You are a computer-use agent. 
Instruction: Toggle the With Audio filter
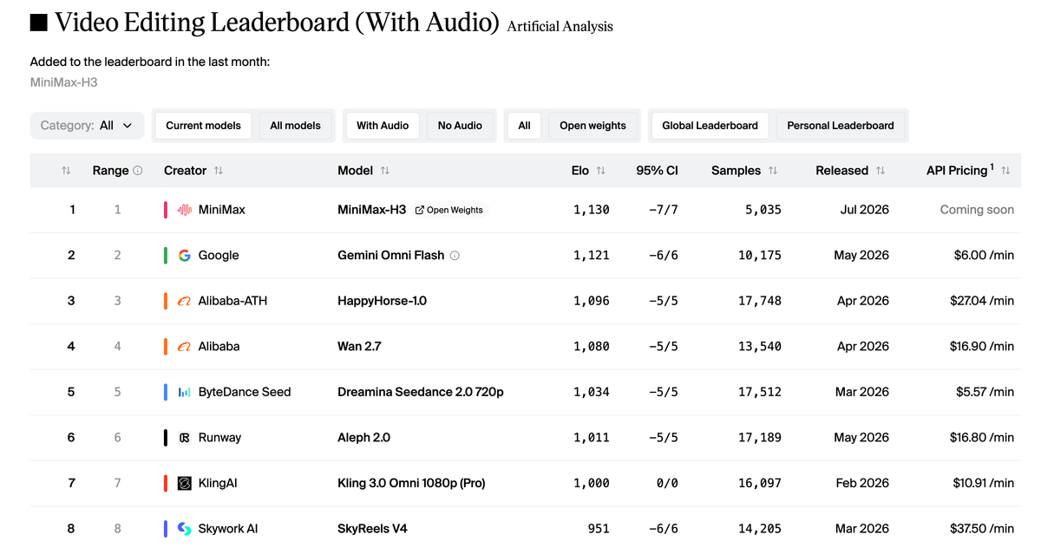click(x=382, y=126)
